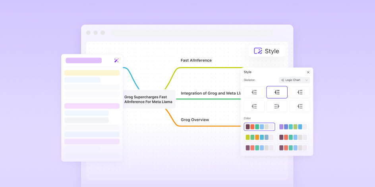
Task: Apply the purple-blue-teal color palette
Action: point(293,127)
